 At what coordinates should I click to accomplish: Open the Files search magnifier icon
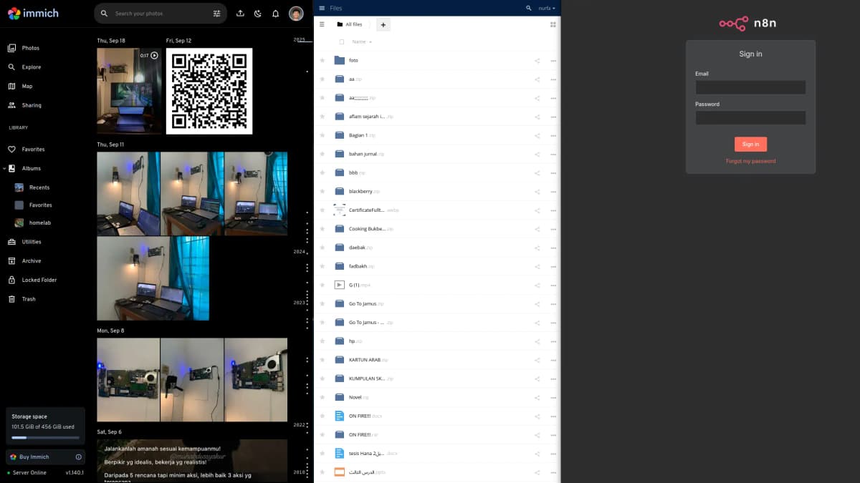tap(529, 8)
